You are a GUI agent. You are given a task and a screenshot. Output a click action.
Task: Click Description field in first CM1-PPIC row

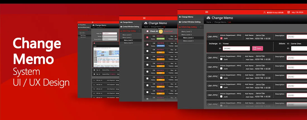297,37
